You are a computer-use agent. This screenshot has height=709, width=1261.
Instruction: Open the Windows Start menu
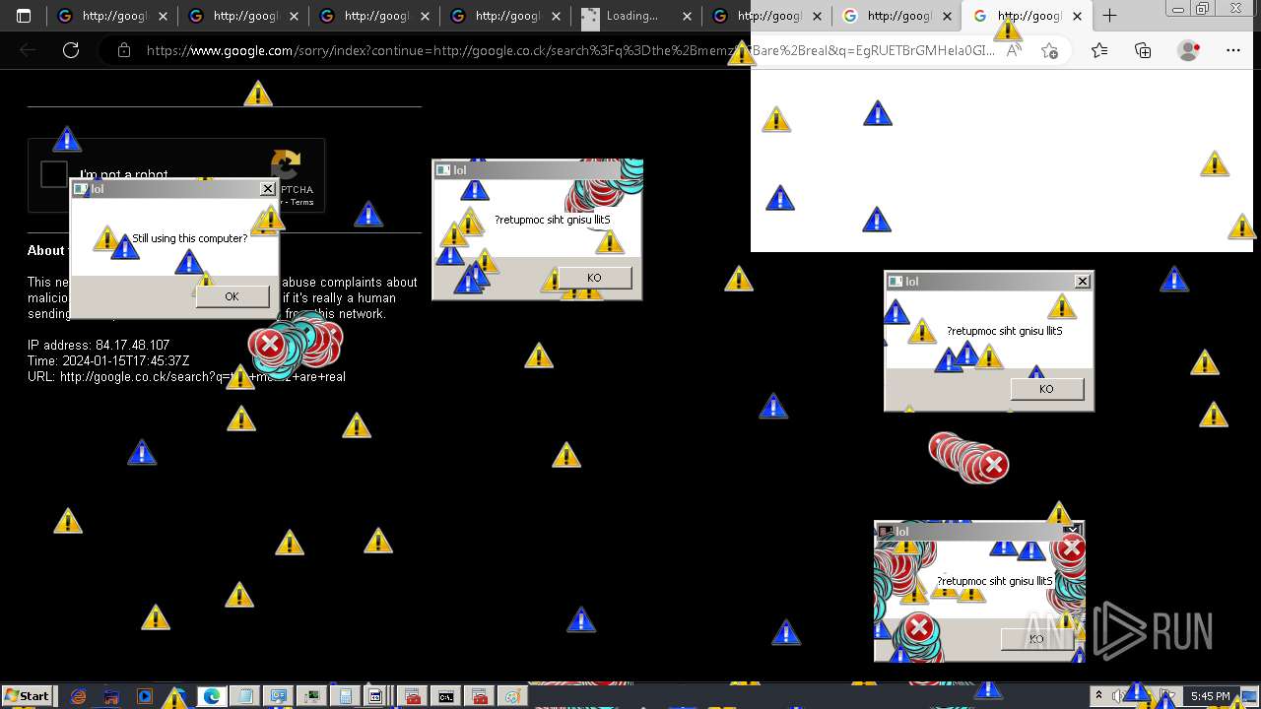[x=28, y=696]
